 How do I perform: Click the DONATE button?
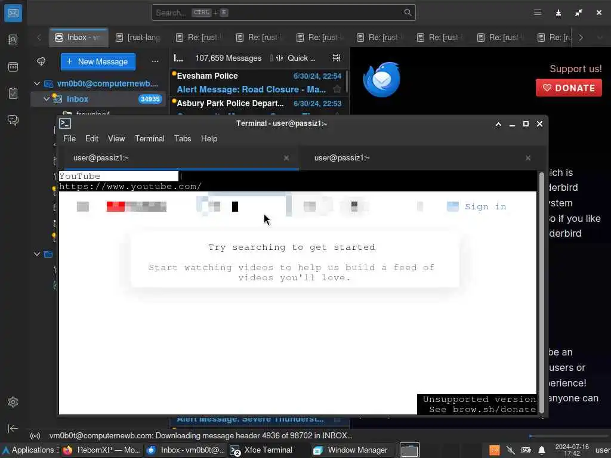[x=569, y=88]
